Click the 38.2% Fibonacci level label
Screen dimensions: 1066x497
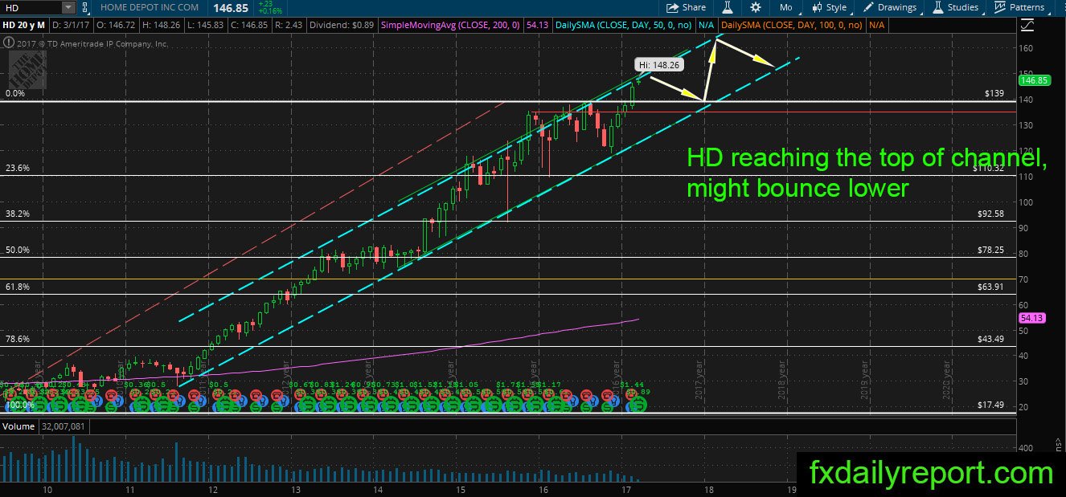click(17, 214)
